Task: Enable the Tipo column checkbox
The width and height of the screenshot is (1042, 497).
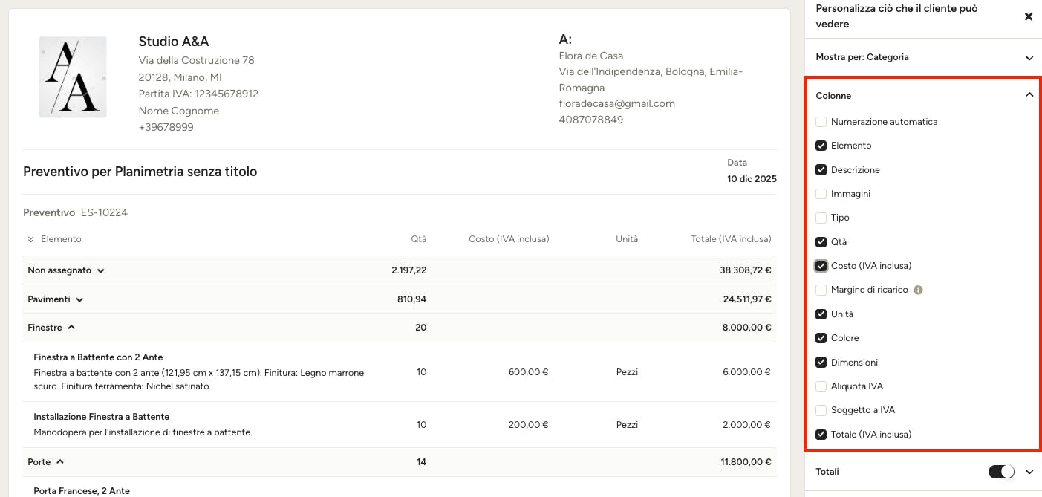Action: pyautogui.click(x=821, y=218)
